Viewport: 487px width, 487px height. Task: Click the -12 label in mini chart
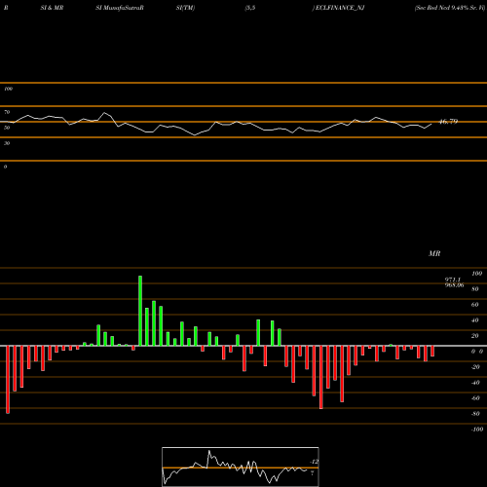314,462
